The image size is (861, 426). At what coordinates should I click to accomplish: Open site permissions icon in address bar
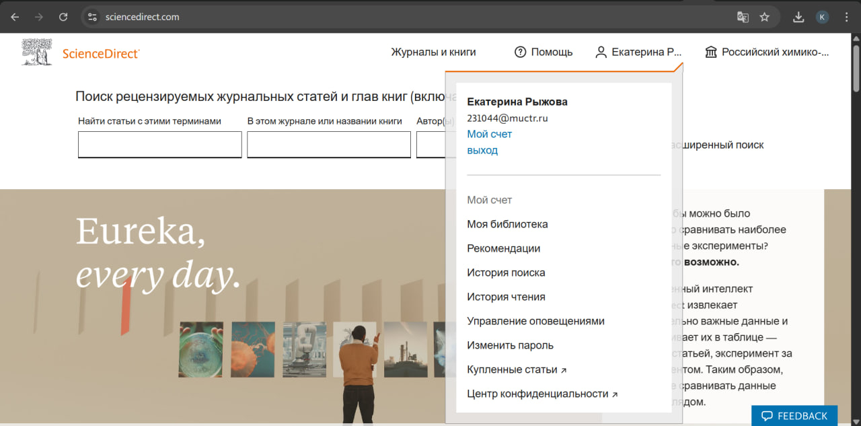click(91, 16)
